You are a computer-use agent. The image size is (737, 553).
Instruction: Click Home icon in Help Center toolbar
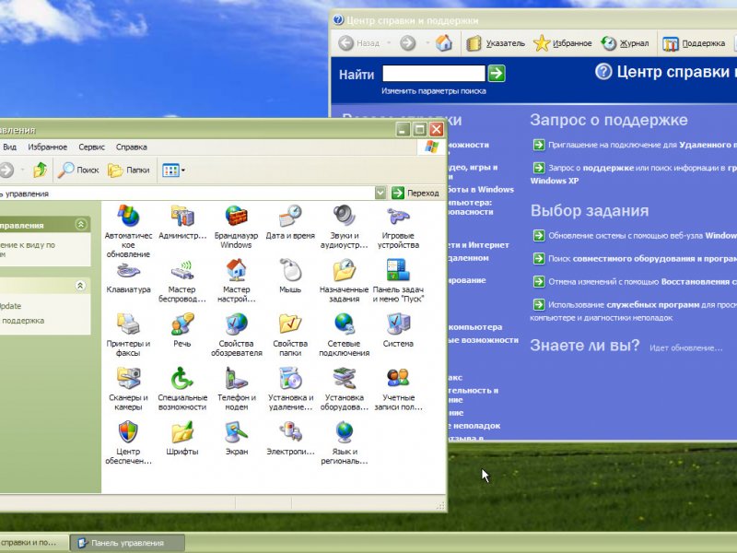tap(444, 43)
